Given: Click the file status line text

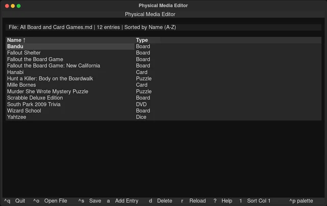Looking at the screenshot, I should click(x=92, y=27).
